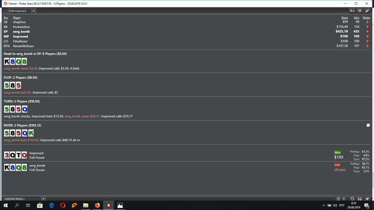374x210 pixels.
Task: Click the taskbar clock showing 29.08.2019
Action: [354, 205]
